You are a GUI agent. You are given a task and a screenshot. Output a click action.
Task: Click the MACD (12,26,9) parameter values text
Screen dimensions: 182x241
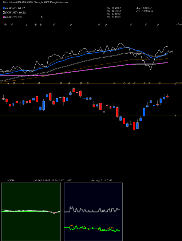click(x=48, y=180)
